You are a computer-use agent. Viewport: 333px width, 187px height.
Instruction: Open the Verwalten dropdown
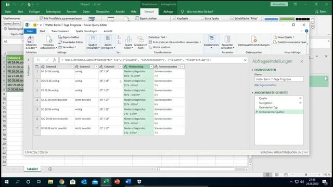click(x=67, y=47)
